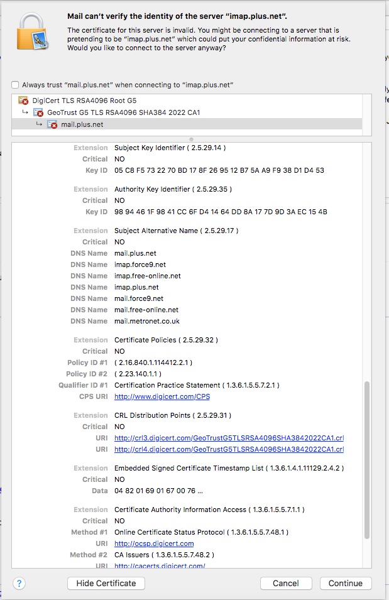Click the certificate details vertical scrollbar
The width and height of the screenshot is (389, 600).
point(367,459)
